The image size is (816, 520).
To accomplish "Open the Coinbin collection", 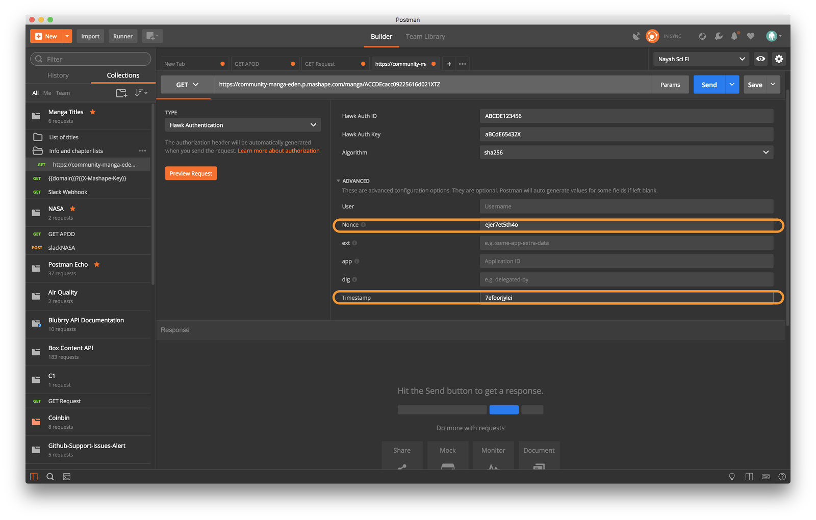I will pos(88,422).
